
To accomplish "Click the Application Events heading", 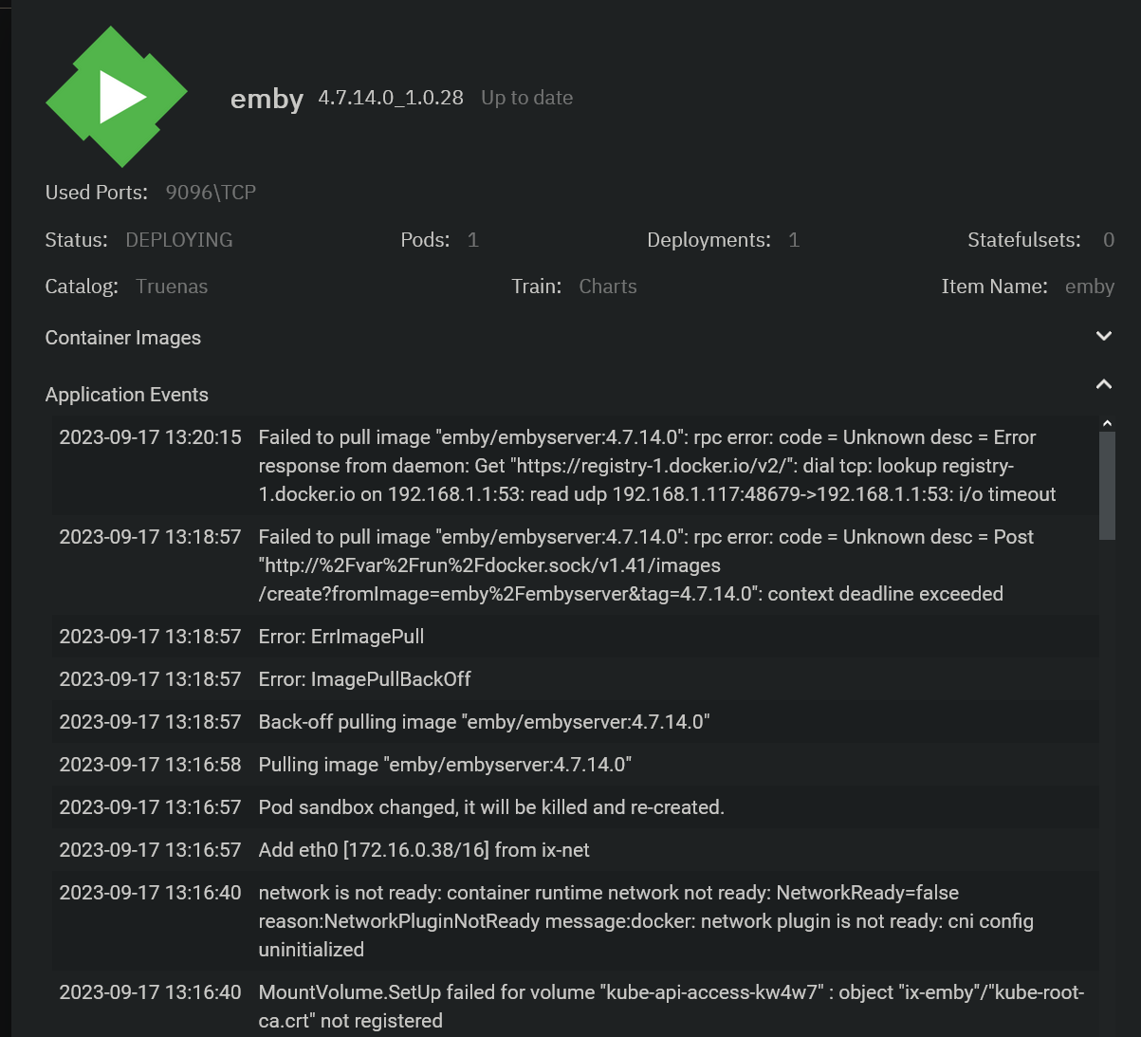I will pyautogui.click(x=127, y=395).
